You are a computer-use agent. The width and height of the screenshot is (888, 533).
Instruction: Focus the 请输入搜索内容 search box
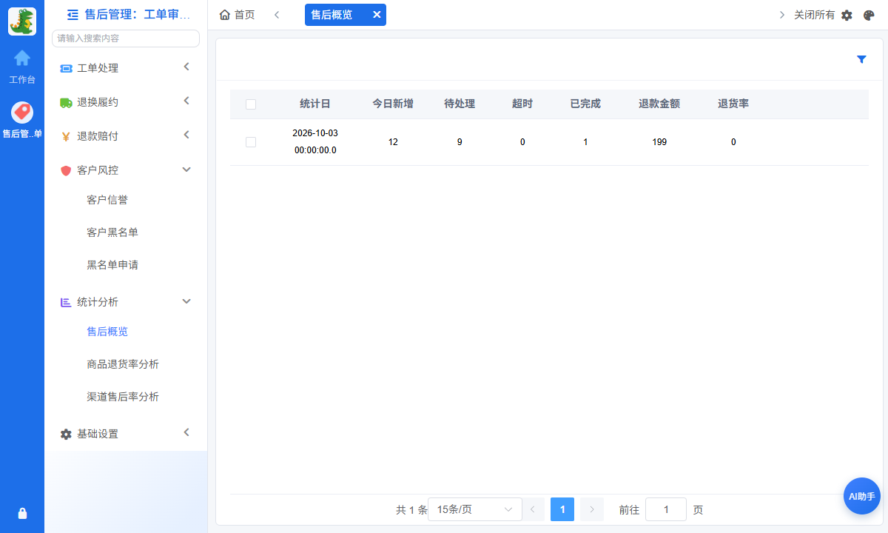coord(126,38)
